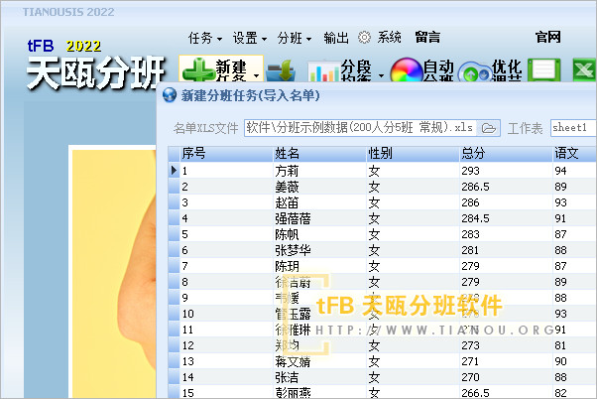597x399 pixels.
Task: Click total score cell 284.5
Action: point(506,218)
